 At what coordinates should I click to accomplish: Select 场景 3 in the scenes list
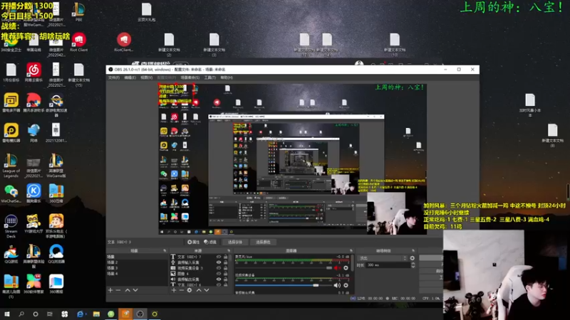click(137, 268)
